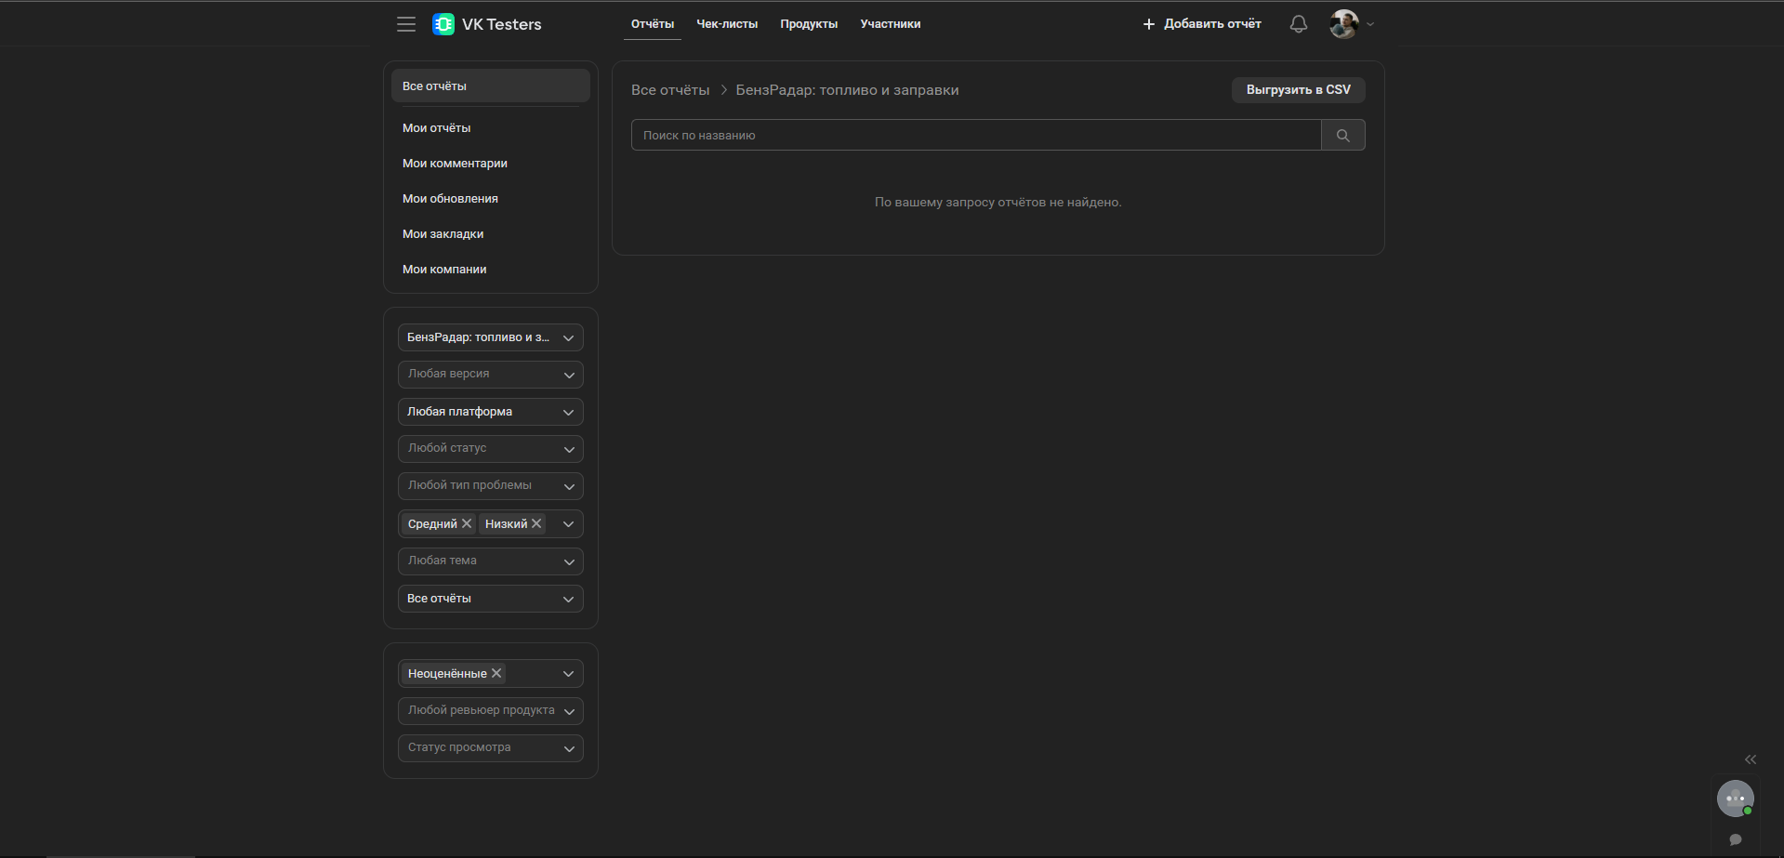Image resolution: width=1784 pixels, height=858 pixels.
Task: Remove the Средний priority tag
Action: pos(467,524)
